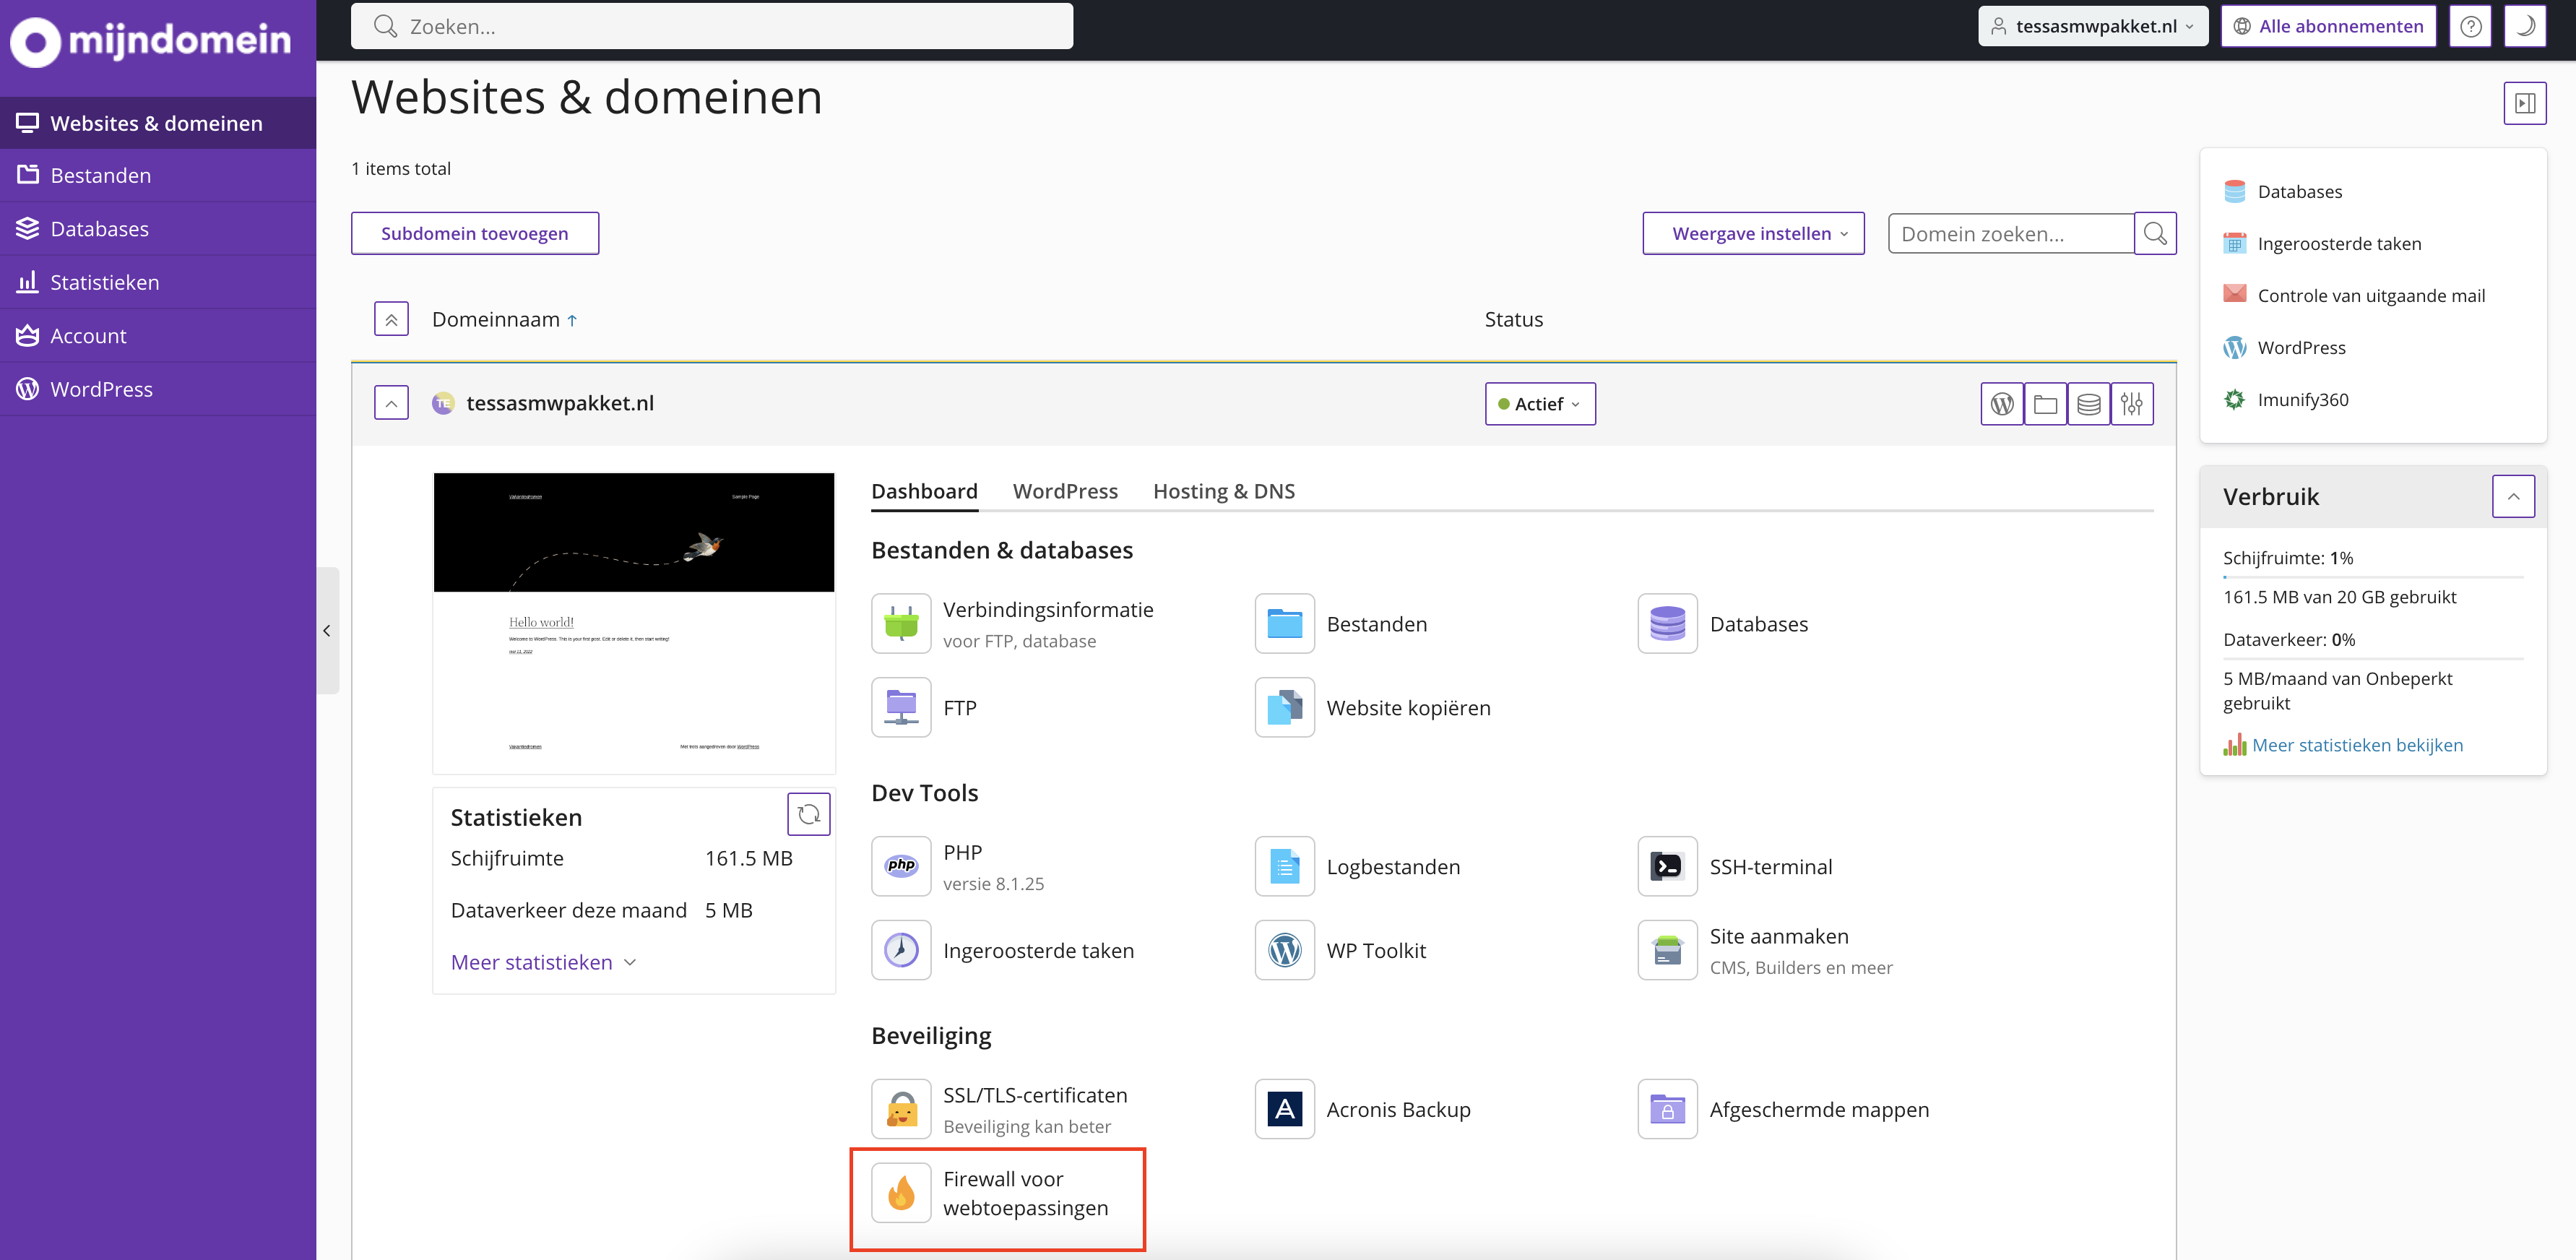Switch to WordPress tab
This screenshot has height=1260, width=2576.
point(1066,490)
